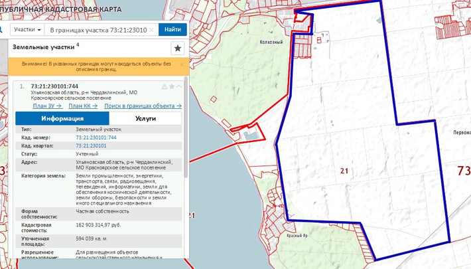Click quarter label 21 inside blue parcel

[x=344, y=171]
